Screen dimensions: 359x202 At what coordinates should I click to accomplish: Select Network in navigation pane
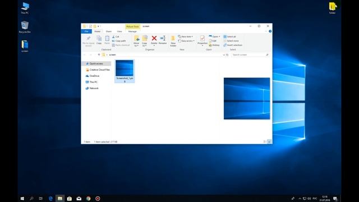click(92, 88)
